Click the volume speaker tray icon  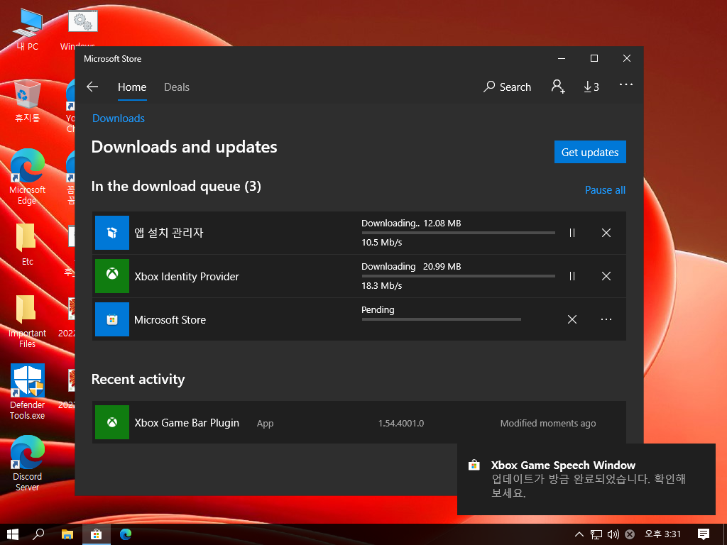click(613, 534)
